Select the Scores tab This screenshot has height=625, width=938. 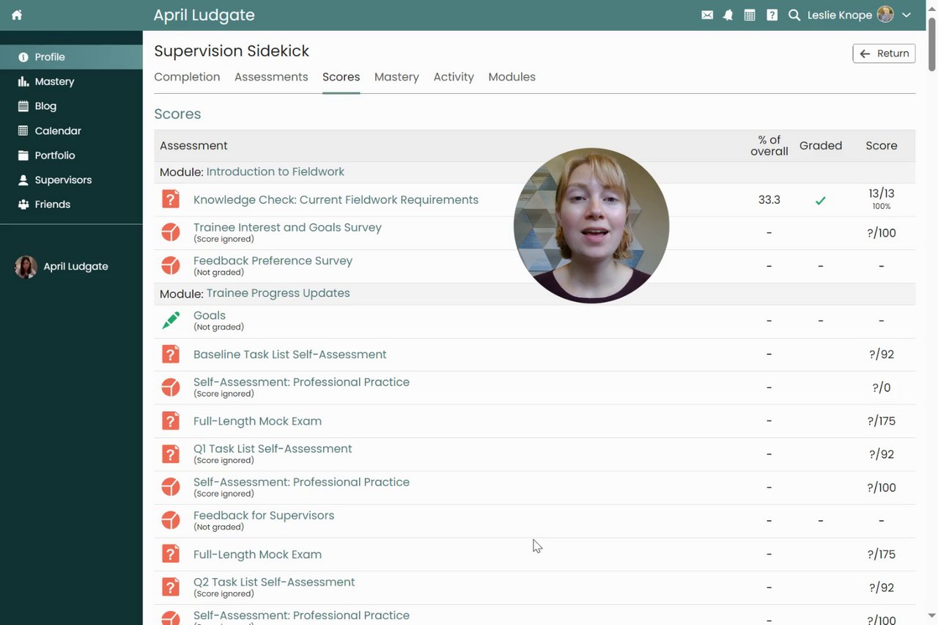[341, 77]
